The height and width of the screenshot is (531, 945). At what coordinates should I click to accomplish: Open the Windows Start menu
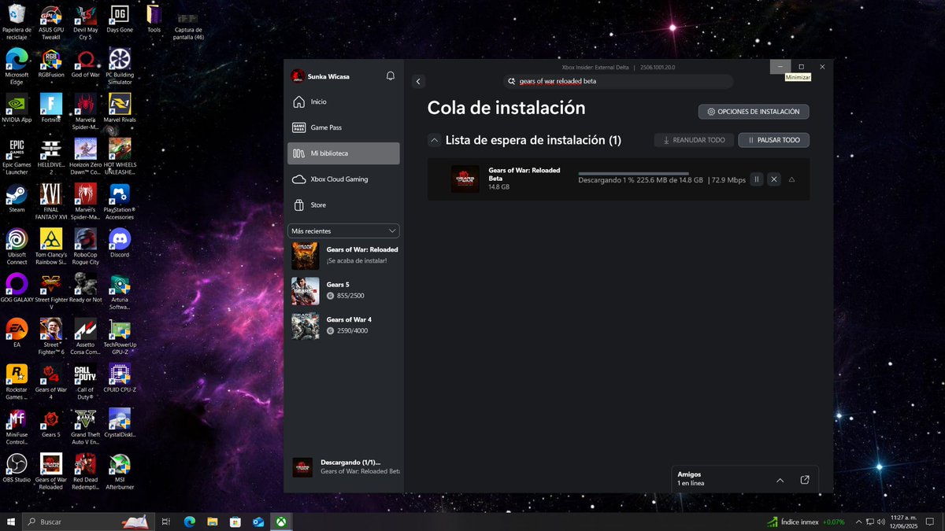pyautogui.click(x=11, y=522)
